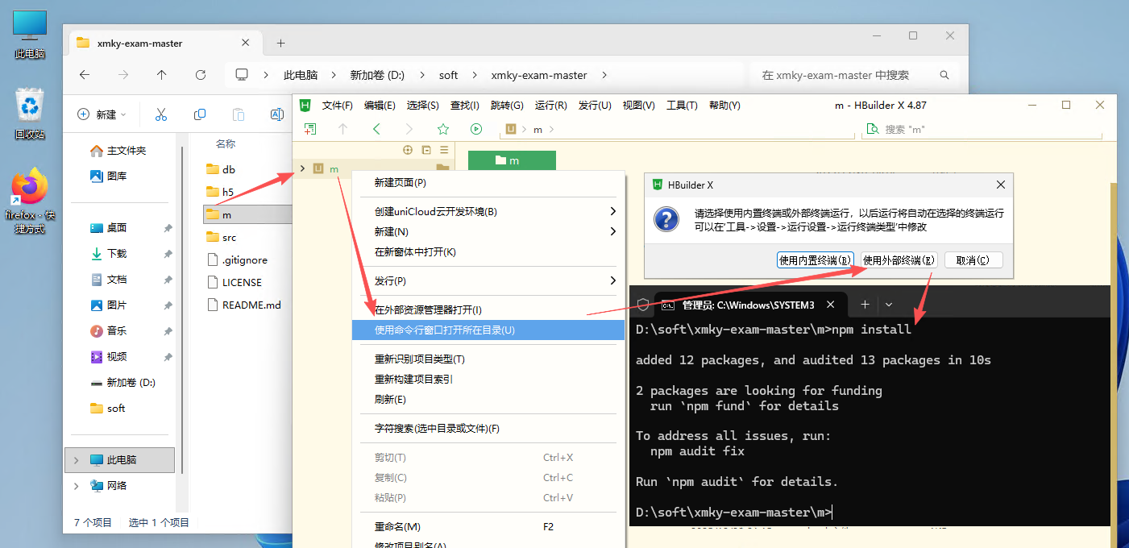Click the locate current file target icon
This screenshot has width=1129, height=548.
click(x=408, y=150)
